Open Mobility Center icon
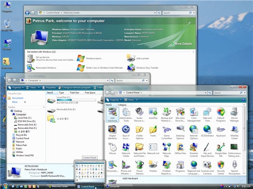Screen dimensions: 253x189 (x=234, y=132)
